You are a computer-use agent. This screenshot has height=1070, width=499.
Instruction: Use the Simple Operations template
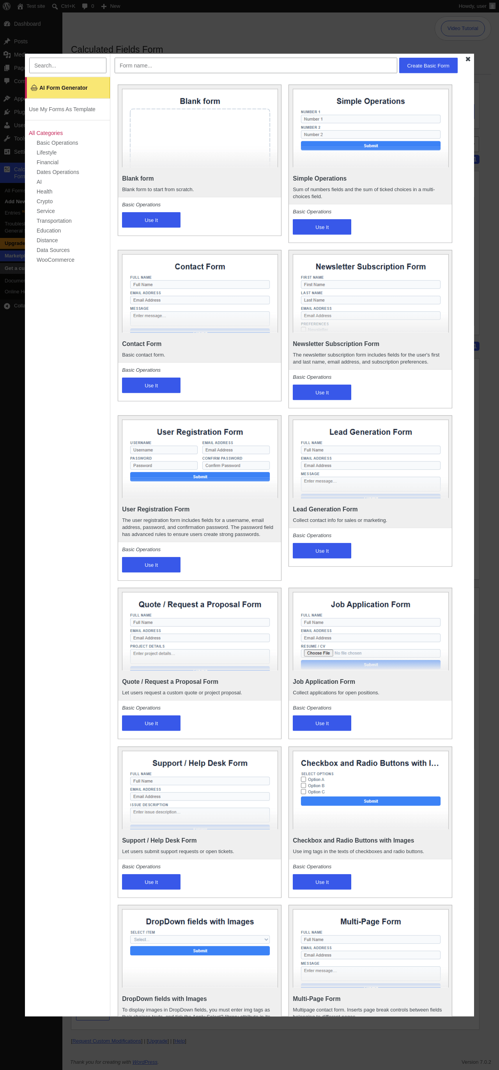(x=322, y=227)
